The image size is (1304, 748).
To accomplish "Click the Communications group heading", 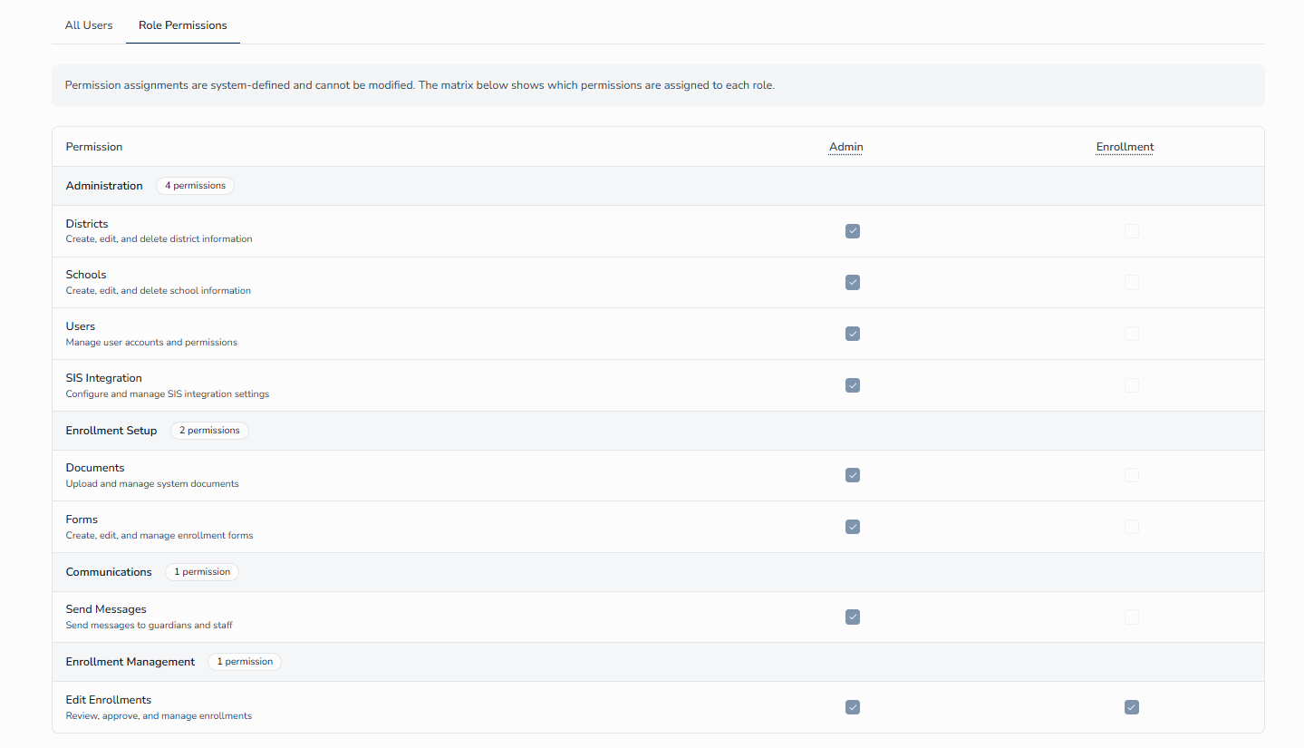I will (109, 572).
